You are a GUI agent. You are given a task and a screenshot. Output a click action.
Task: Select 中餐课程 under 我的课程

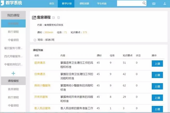[x=13, y=40]
